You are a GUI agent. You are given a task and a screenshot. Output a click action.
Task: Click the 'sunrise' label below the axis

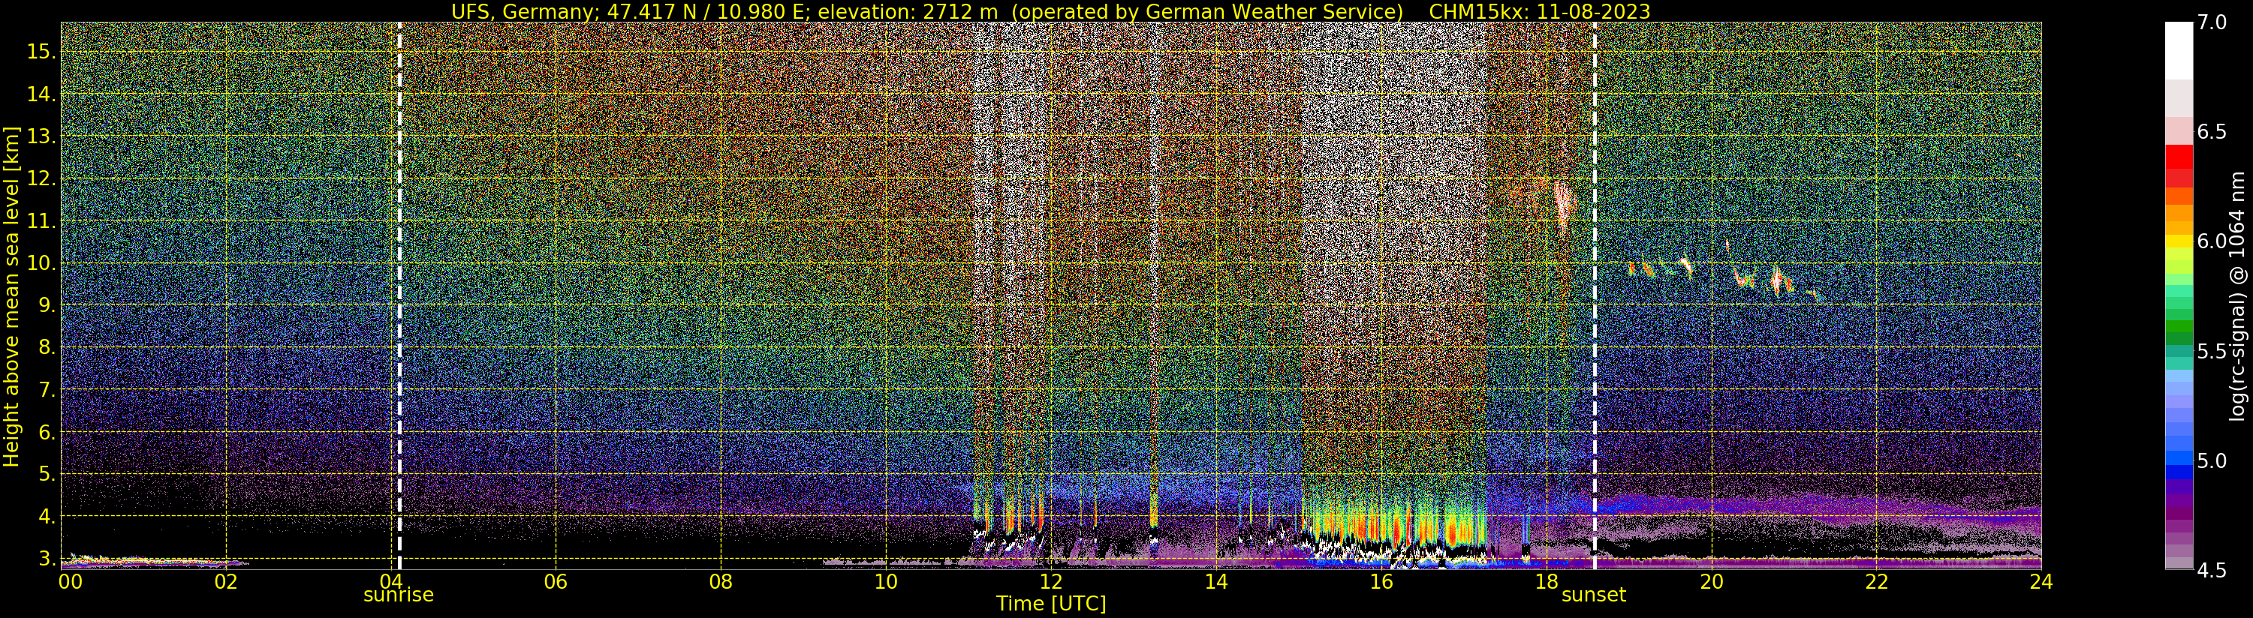point(399,595)
